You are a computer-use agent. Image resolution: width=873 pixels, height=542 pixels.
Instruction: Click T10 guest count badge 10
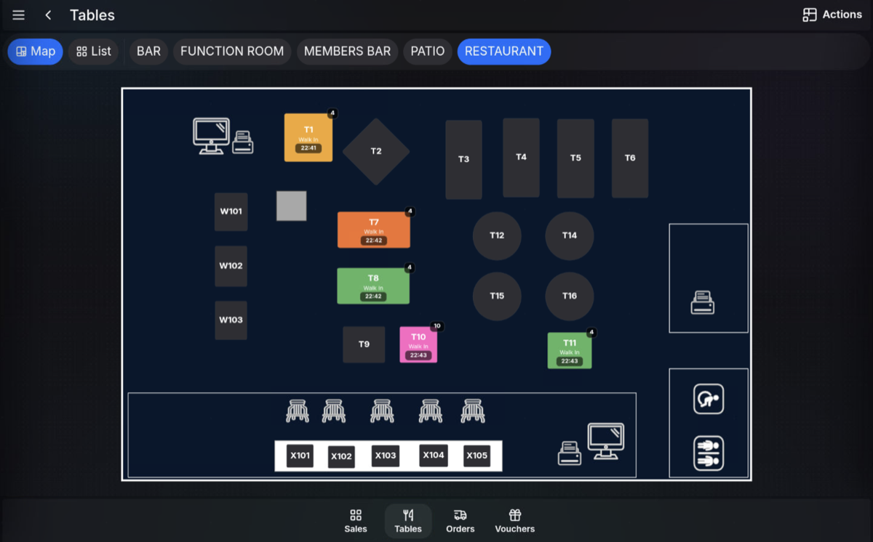click(437, 326)
